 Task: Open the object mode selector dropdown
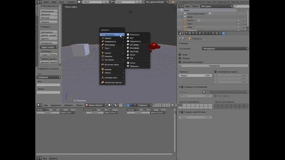(96, 105)
